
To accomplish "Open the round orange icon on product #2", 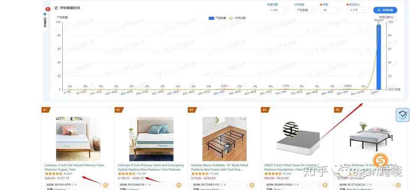I will [x=179, y=185].
